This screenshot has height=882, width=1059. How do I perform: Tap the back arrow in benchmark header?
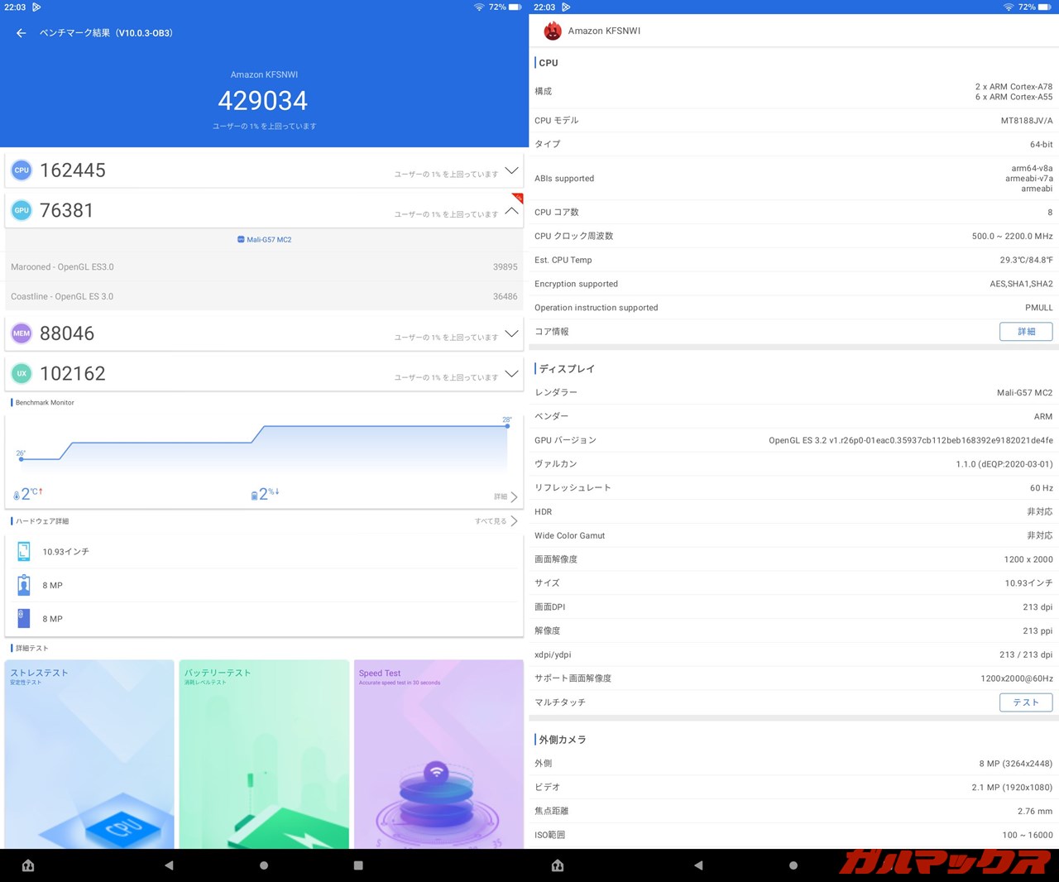22,33
